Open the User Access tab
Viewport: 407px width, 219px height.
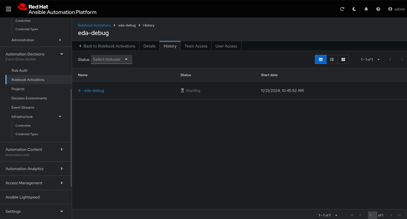coord(226,46)
